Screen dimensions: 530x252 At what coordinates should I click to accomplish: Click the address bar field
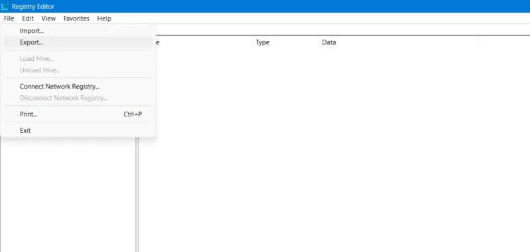point(343,30)
